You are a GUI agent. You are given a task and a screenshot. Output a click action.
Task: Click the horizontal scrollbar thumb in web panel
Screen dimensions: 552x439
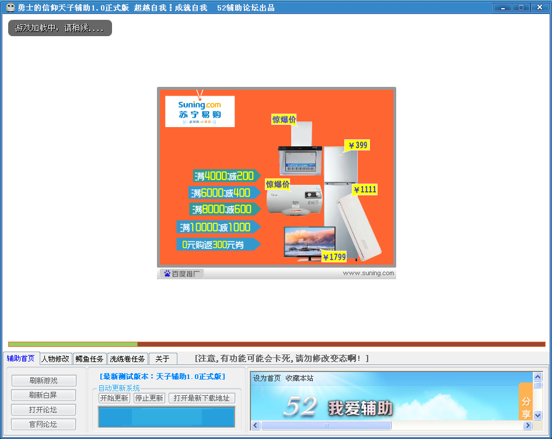[x=326, y=425]
